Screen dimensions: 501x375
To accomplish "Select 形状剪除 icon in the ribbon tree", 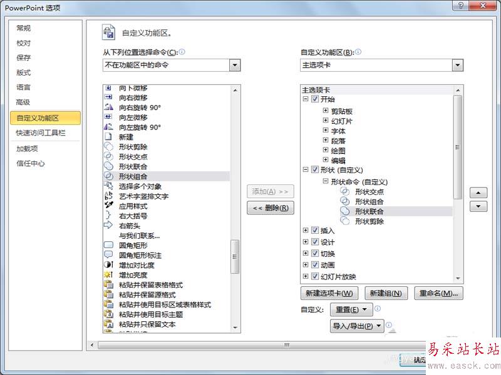I will click(345, 221).
